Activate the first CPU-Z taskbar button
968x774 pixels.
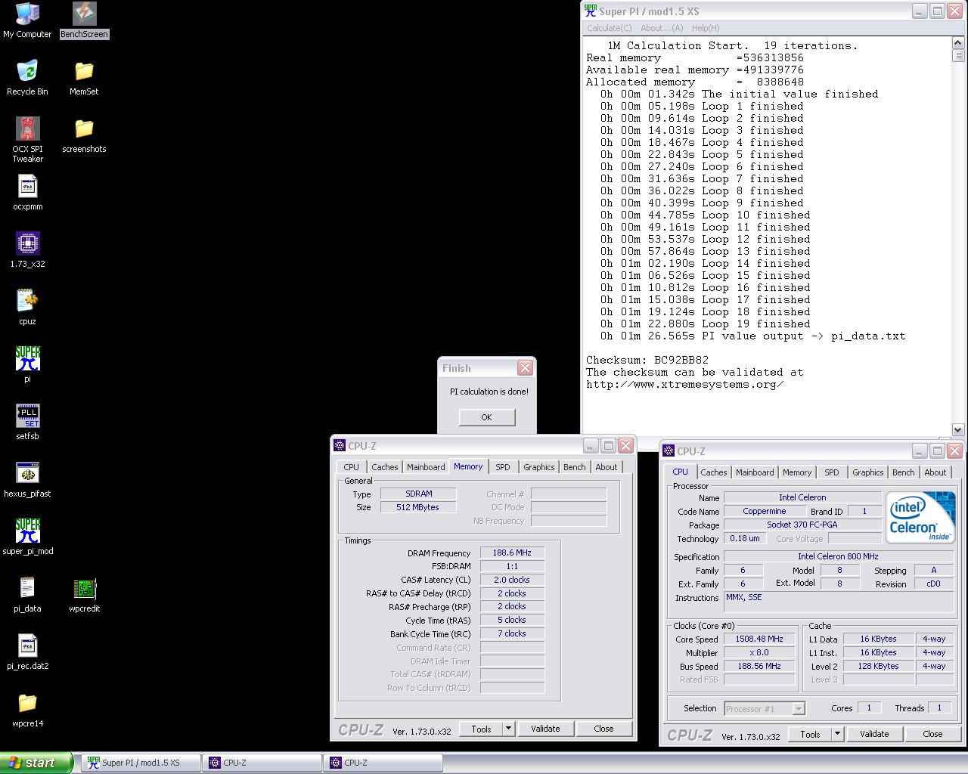pos(262,763)
